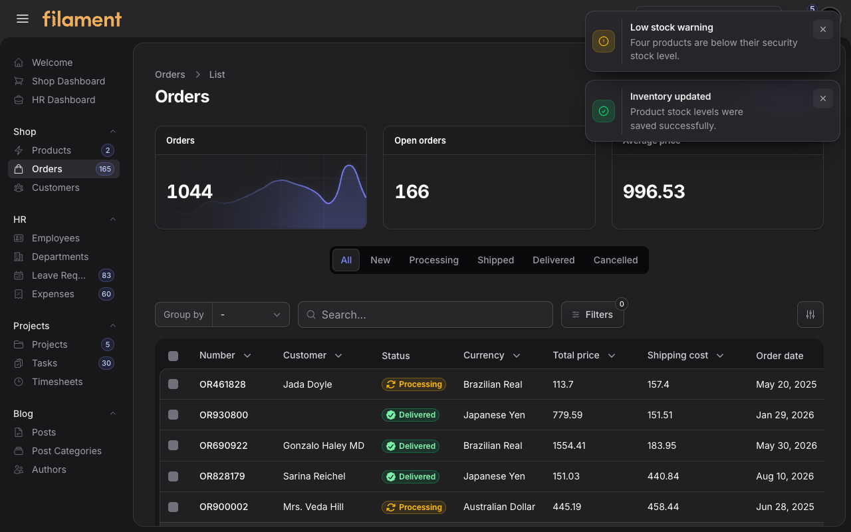Click the Welcome home icon in sidebar
The width and height of the screenshot is (851, 532).
point(19,63)
